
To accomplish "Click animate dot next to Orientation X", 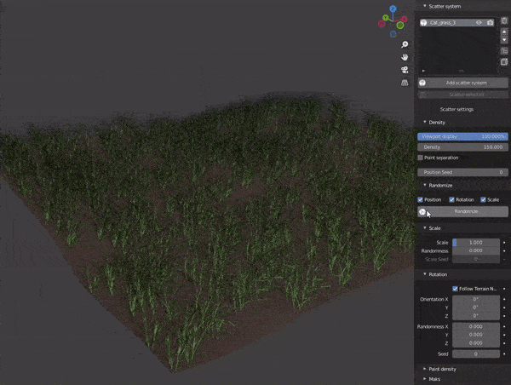I will [x=504, y=299].
